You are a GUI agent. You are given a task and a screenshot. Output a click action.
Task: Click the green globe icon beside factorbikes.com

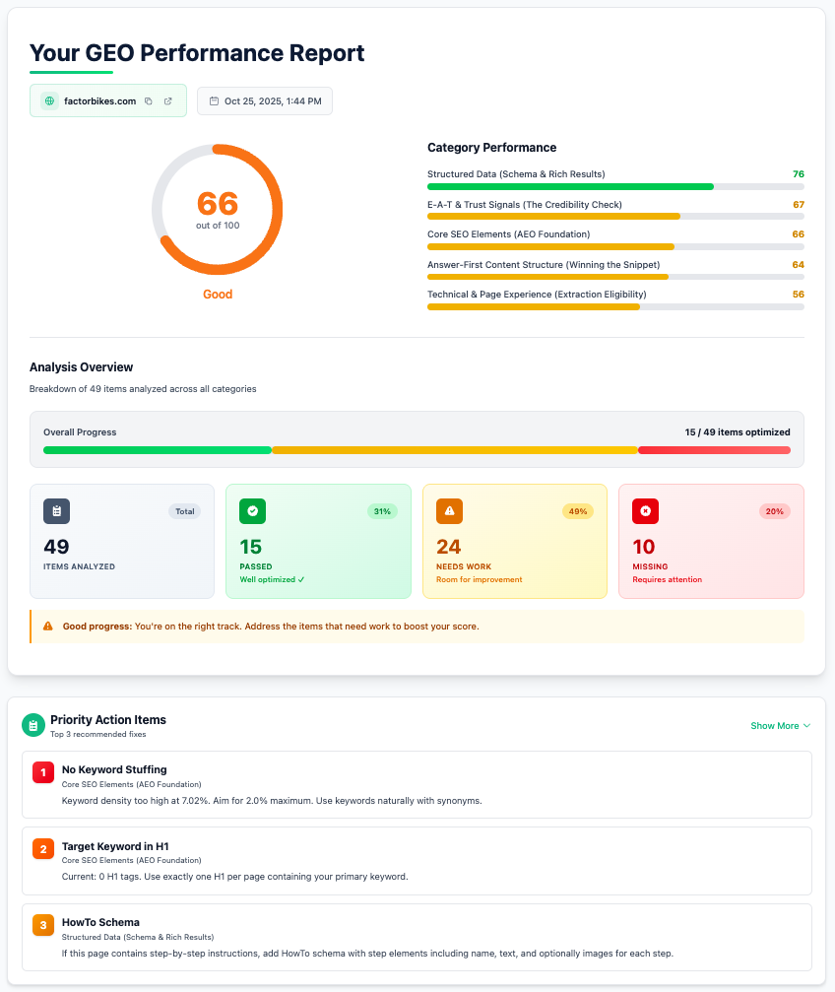(x=49, y=100)
